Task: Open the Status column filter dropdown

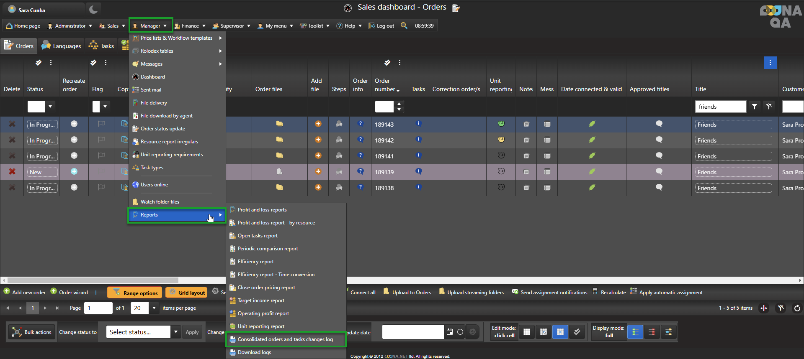Action: (x=50, y=107)
